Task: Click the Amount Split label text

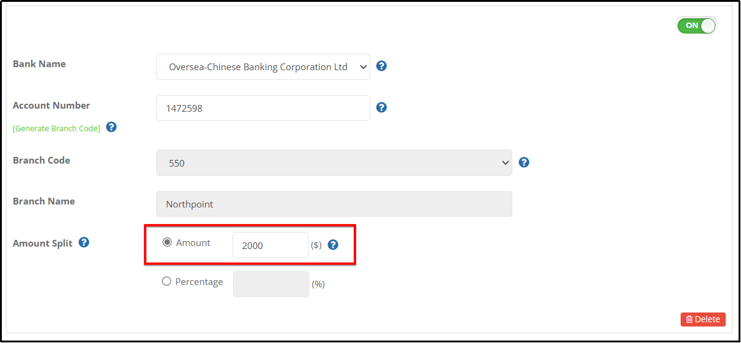Action: tap(43, 243)
